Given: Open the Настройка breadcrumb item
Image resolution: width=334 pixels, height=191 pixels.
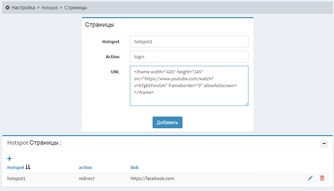Looking at the screenshot, I should [23, 7].
